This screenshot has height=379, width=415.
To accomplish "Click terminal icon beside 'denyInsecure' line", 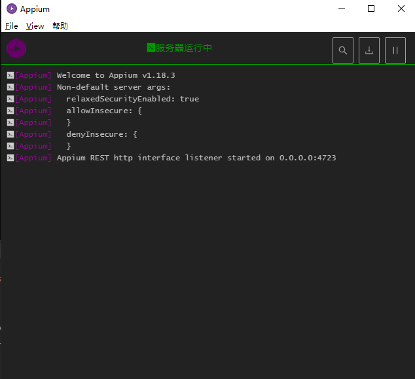I will 10,134.
